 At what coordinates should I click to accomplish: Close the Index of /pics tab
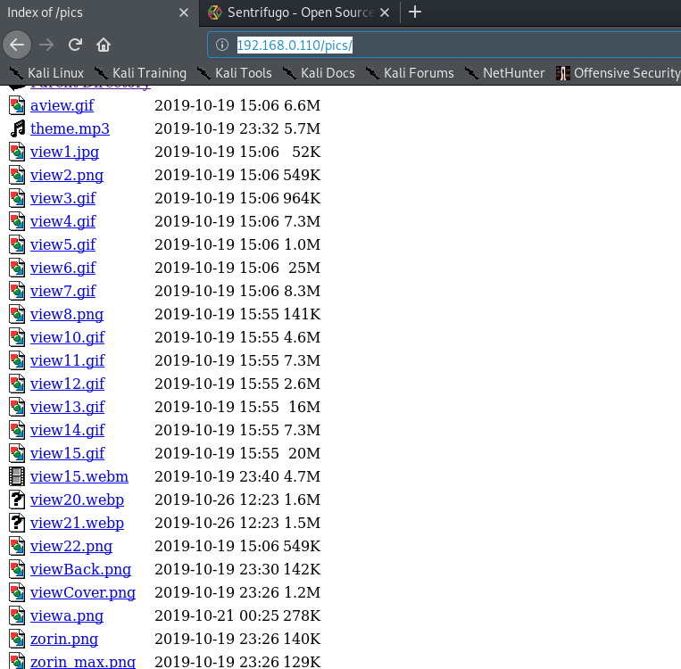(x=184, y=12)
